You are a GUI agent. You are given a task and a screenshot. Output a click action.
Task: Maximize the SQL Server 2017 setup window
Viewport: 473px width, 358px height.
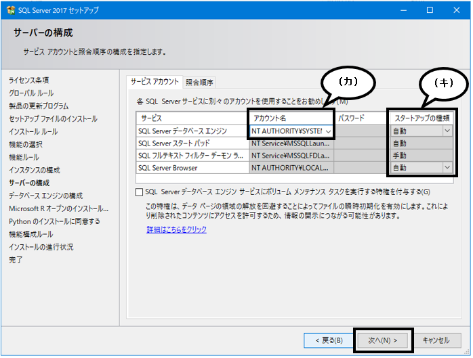click(430, 10)
